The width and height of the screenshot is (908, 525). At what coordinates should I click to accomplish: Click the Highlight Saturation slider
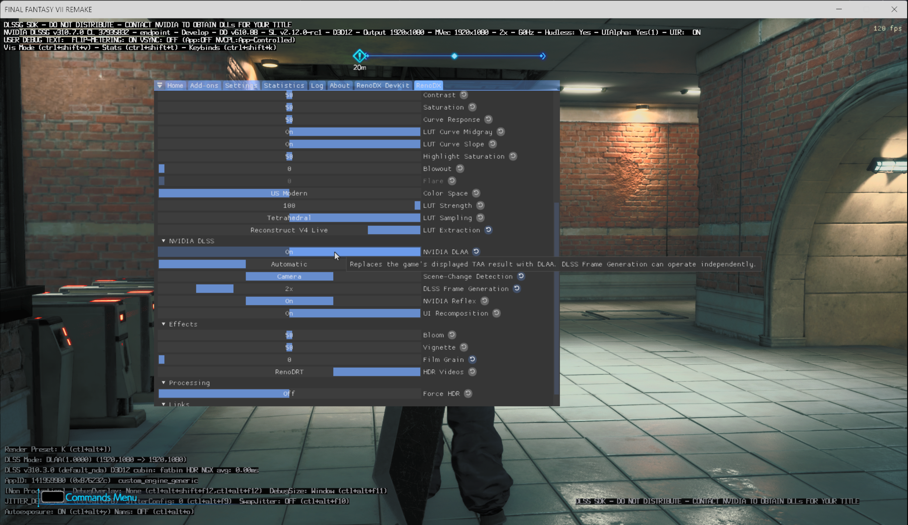(x=289, y=156)
